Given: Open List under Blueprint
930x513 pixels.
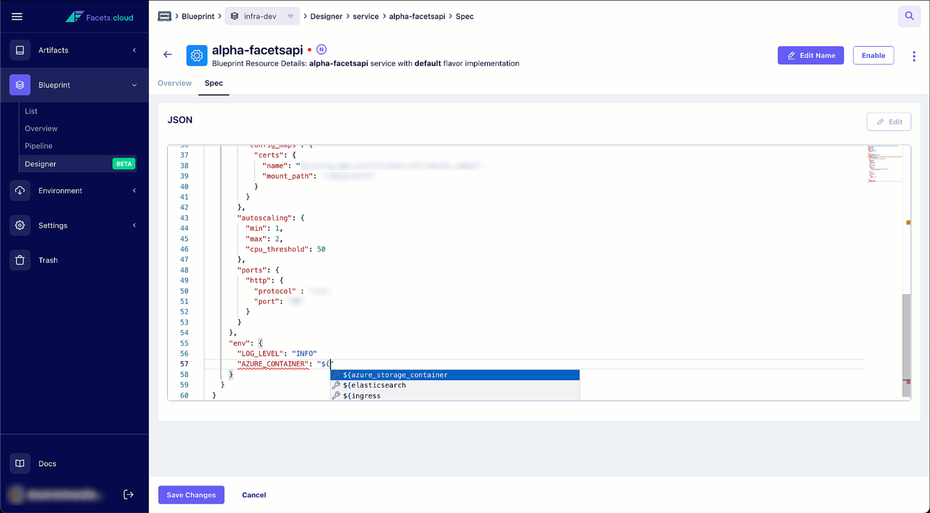Looking at the screenshot, I should (x=31, y=111).
